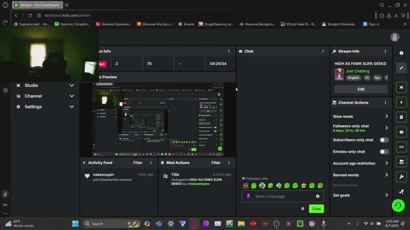
Task: Show more bookmarks via double chevron
Action: pyautogui.click(x=405, y=24)
